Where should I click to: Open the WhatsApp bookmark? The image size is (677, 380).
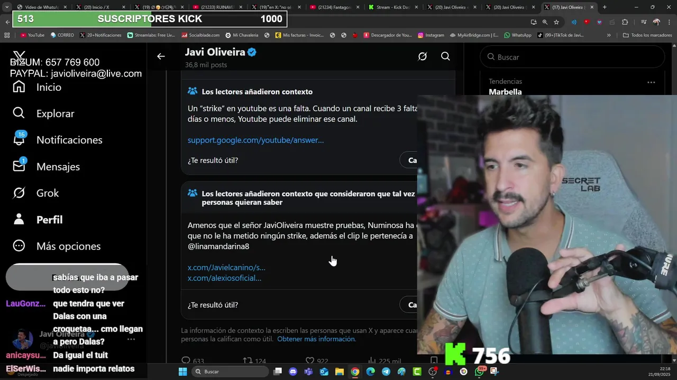pos(518,35)
